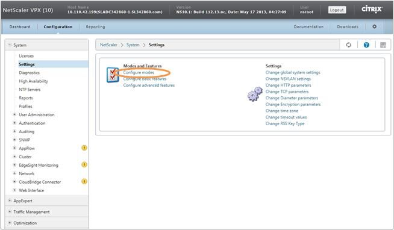Click the host name 10.110.42.199 text
Screen dimensions: 394x230
pyautogui.click(x=115, y=12)
